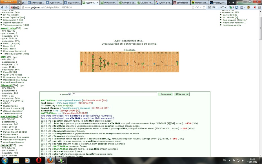Image resolution: width=262 pixels, height=164 pixels.
Task: Go forward with the browser forward arrow
Action: tap(6, 7)
